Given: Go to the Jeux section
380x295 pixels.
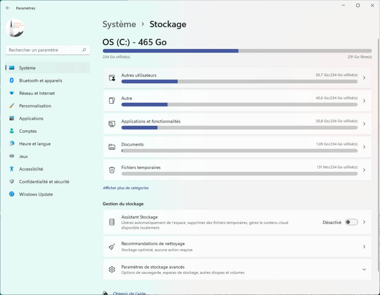Looking at the screenshot, I should click(23, 156).
